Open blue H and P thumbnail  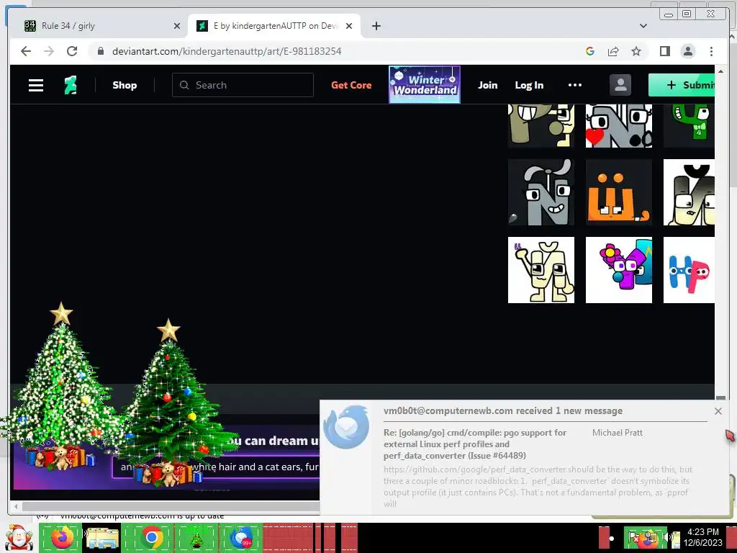click(x=689, y=270)
